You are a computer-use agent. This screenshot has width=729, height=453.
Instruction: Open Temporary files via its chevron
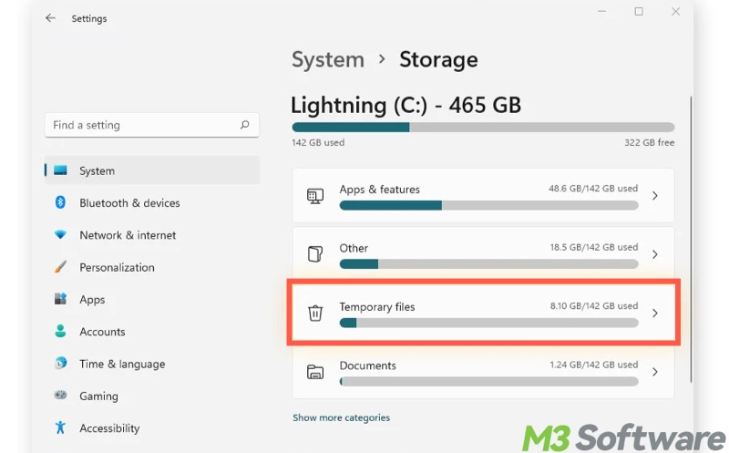pyautogui.click(x=654, y=313)
